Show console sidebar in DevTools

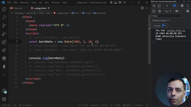coord(154,11)
